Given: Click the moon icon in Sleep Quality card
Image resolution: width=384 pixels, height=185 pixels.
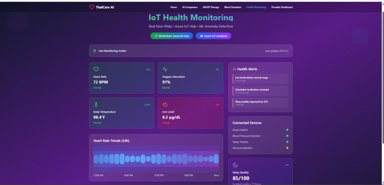Looking at the screenshot, I should (235, 165).
